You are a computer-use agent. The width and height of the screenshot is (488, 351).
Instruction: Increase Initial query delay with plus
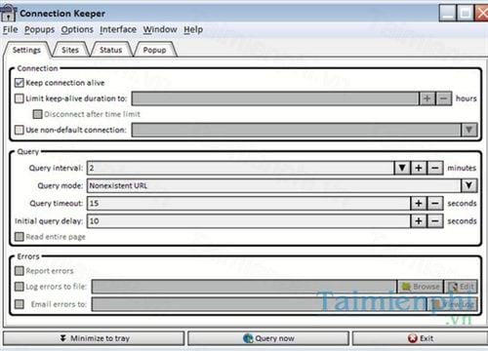[x=419, y=221]
